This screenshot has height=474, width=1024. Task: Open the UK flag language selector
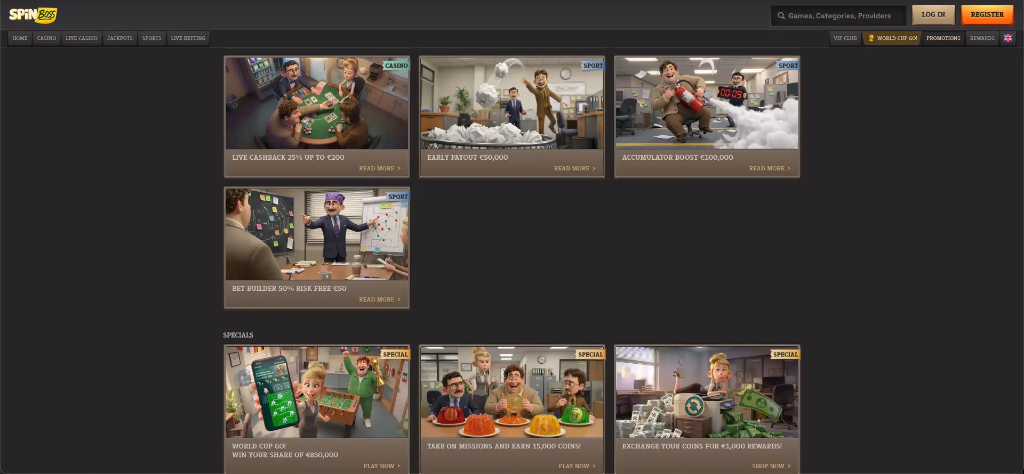point(1007,38)
